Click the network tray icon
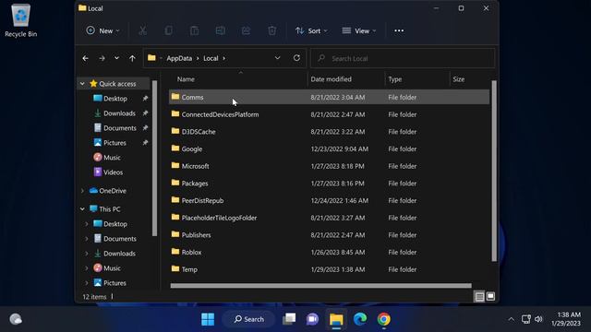The width and height of the screenshot is (591, 332). tap(526, 319)
